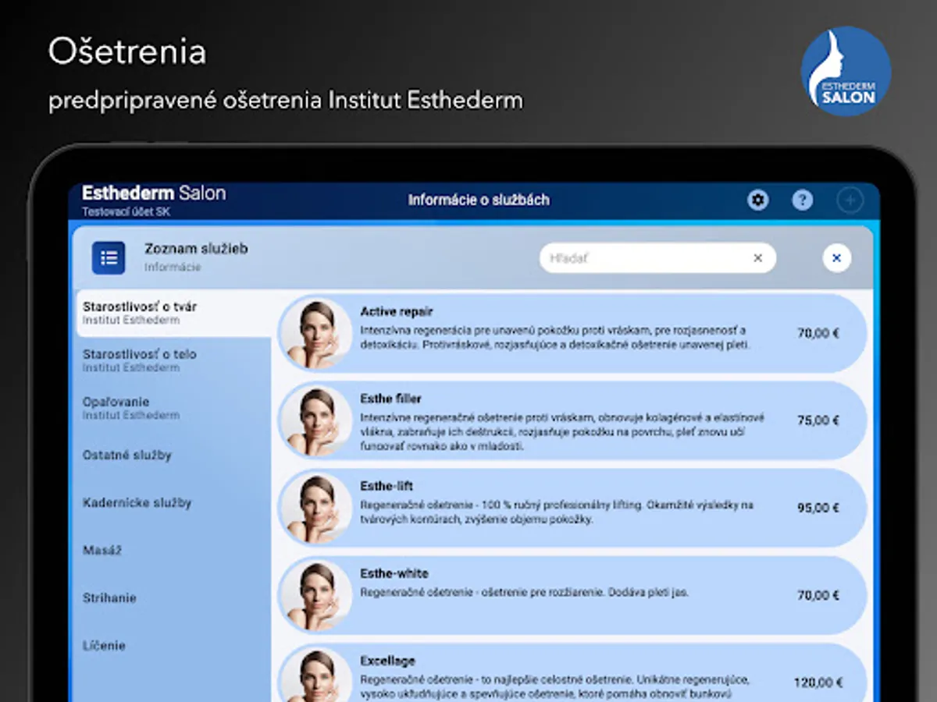
Task: Open the Active repair service title
Action: pos(397,312)
